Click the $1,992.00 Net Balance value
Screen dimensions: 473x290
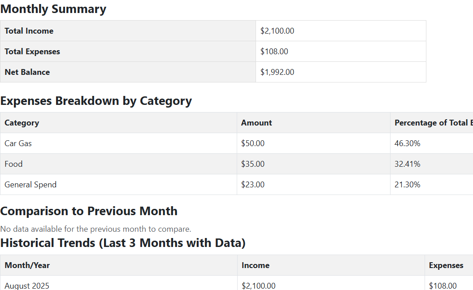click(x=277, y=72)
